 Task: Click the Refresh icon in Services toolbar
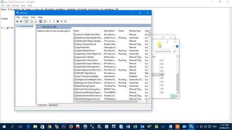pyautogui.click(x=32, y=21)
